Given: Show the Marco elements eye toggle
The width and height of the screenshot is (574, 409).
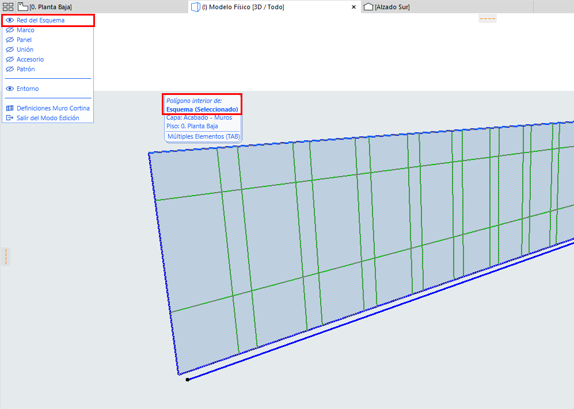Looking at the screenshot, I should 10,30.
